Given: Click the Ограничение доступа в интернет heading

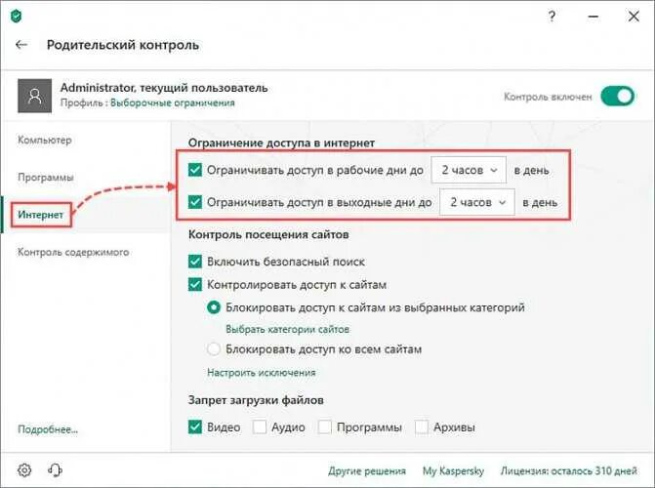Looking at the screenshot, I should 281,142.
